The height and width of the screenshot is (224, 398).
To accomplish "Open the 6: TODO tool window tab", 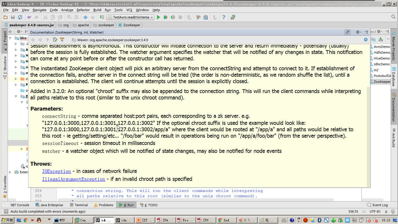I will pos(149,205).
